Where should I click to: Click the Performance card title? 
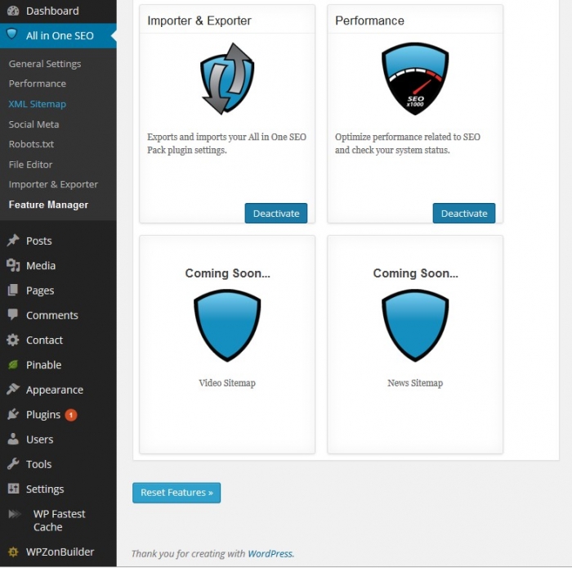tap(369, 20)
